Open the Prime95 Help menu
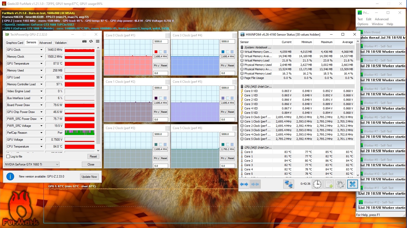Viewport: 407px width, 228px height. coord(390,24)
